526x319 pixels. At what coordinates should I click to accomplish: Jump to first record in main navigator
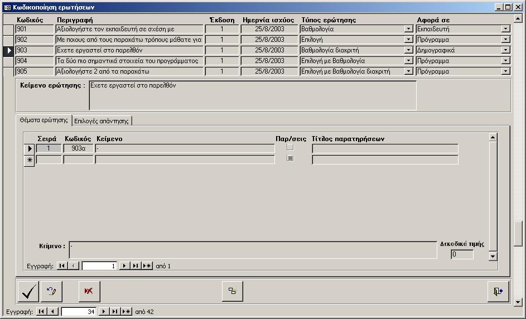pyautogui.click(x=42, y=312)
